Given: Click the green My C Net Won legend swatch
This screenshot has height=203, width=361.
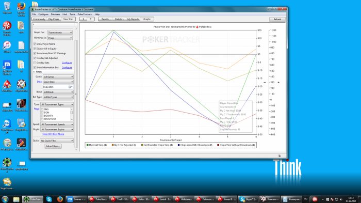Looking at the screenshot, I should pyautogui.click(x=88, y=145).
